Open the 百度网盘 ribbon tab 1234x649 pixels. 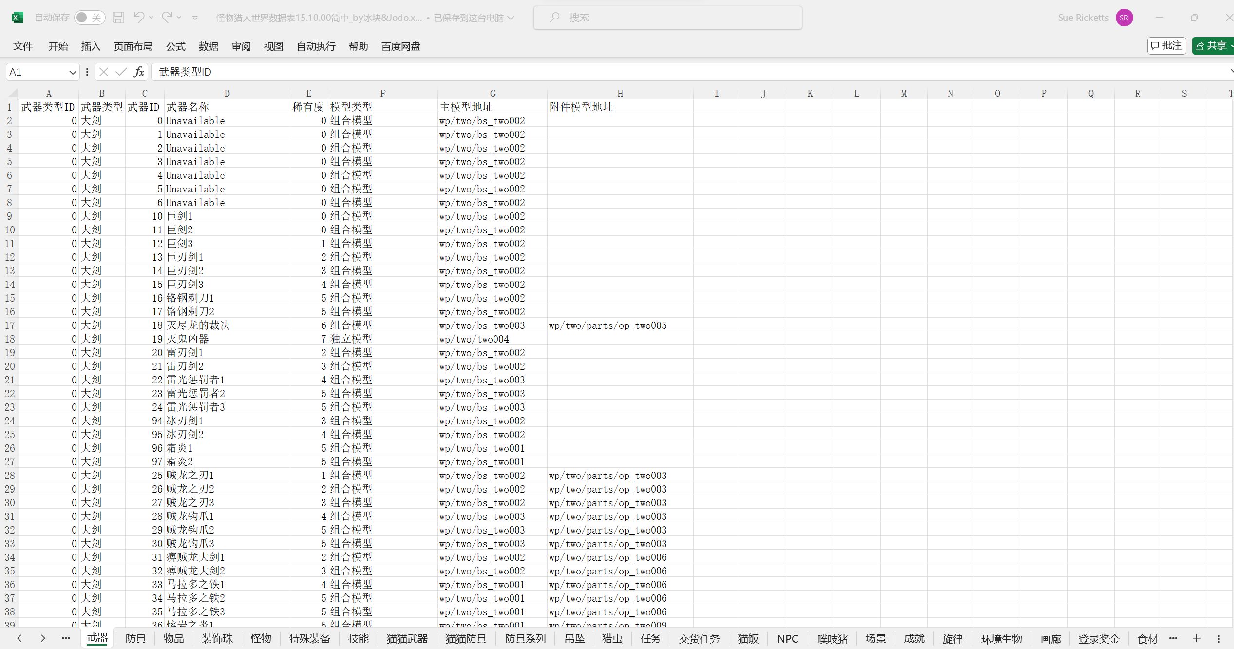[x=401, y=46]
